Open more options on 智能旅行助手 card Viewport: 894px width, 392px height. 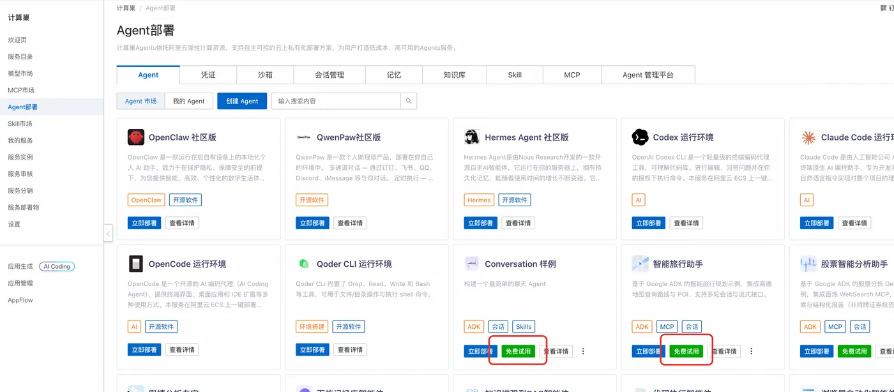point(751,351)
